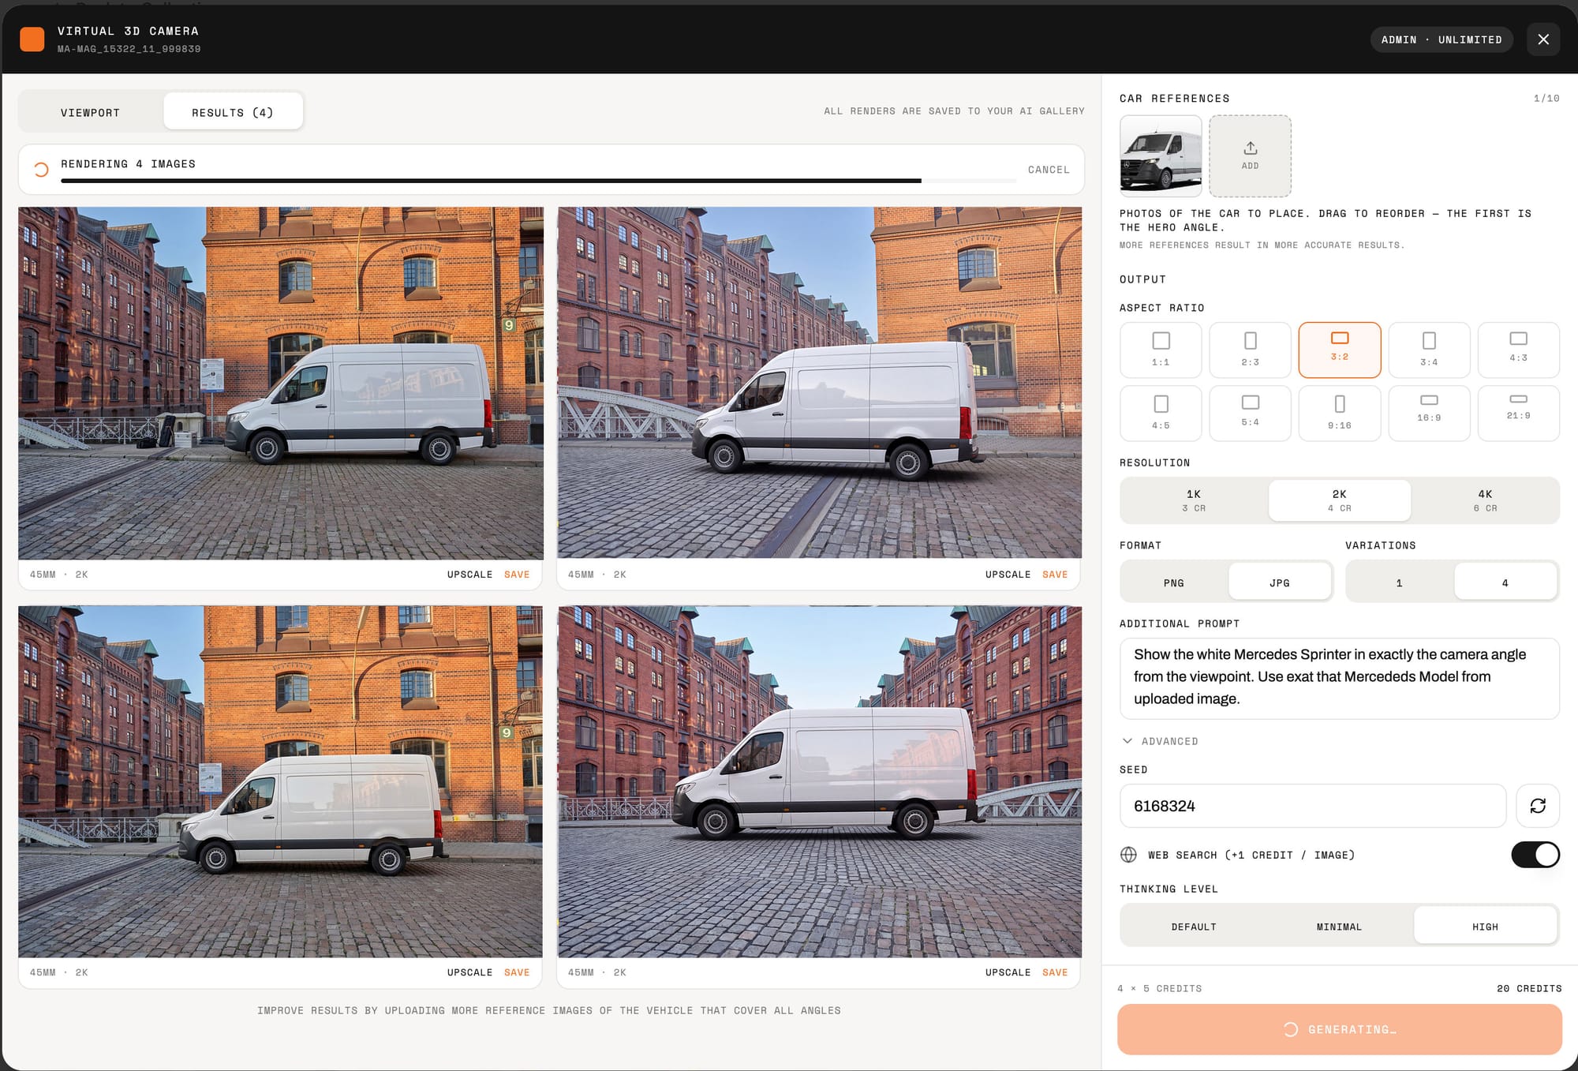This screenshot has height=1071, width=1578.
Task: Select the 21:9 aspect ratio
Action: coord(1519,413)
